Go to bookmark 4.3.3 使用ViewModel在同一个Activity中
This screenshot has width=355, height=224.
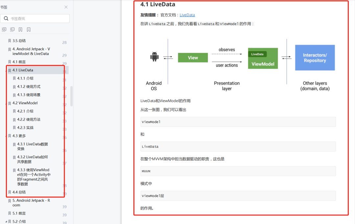point(34,177)
